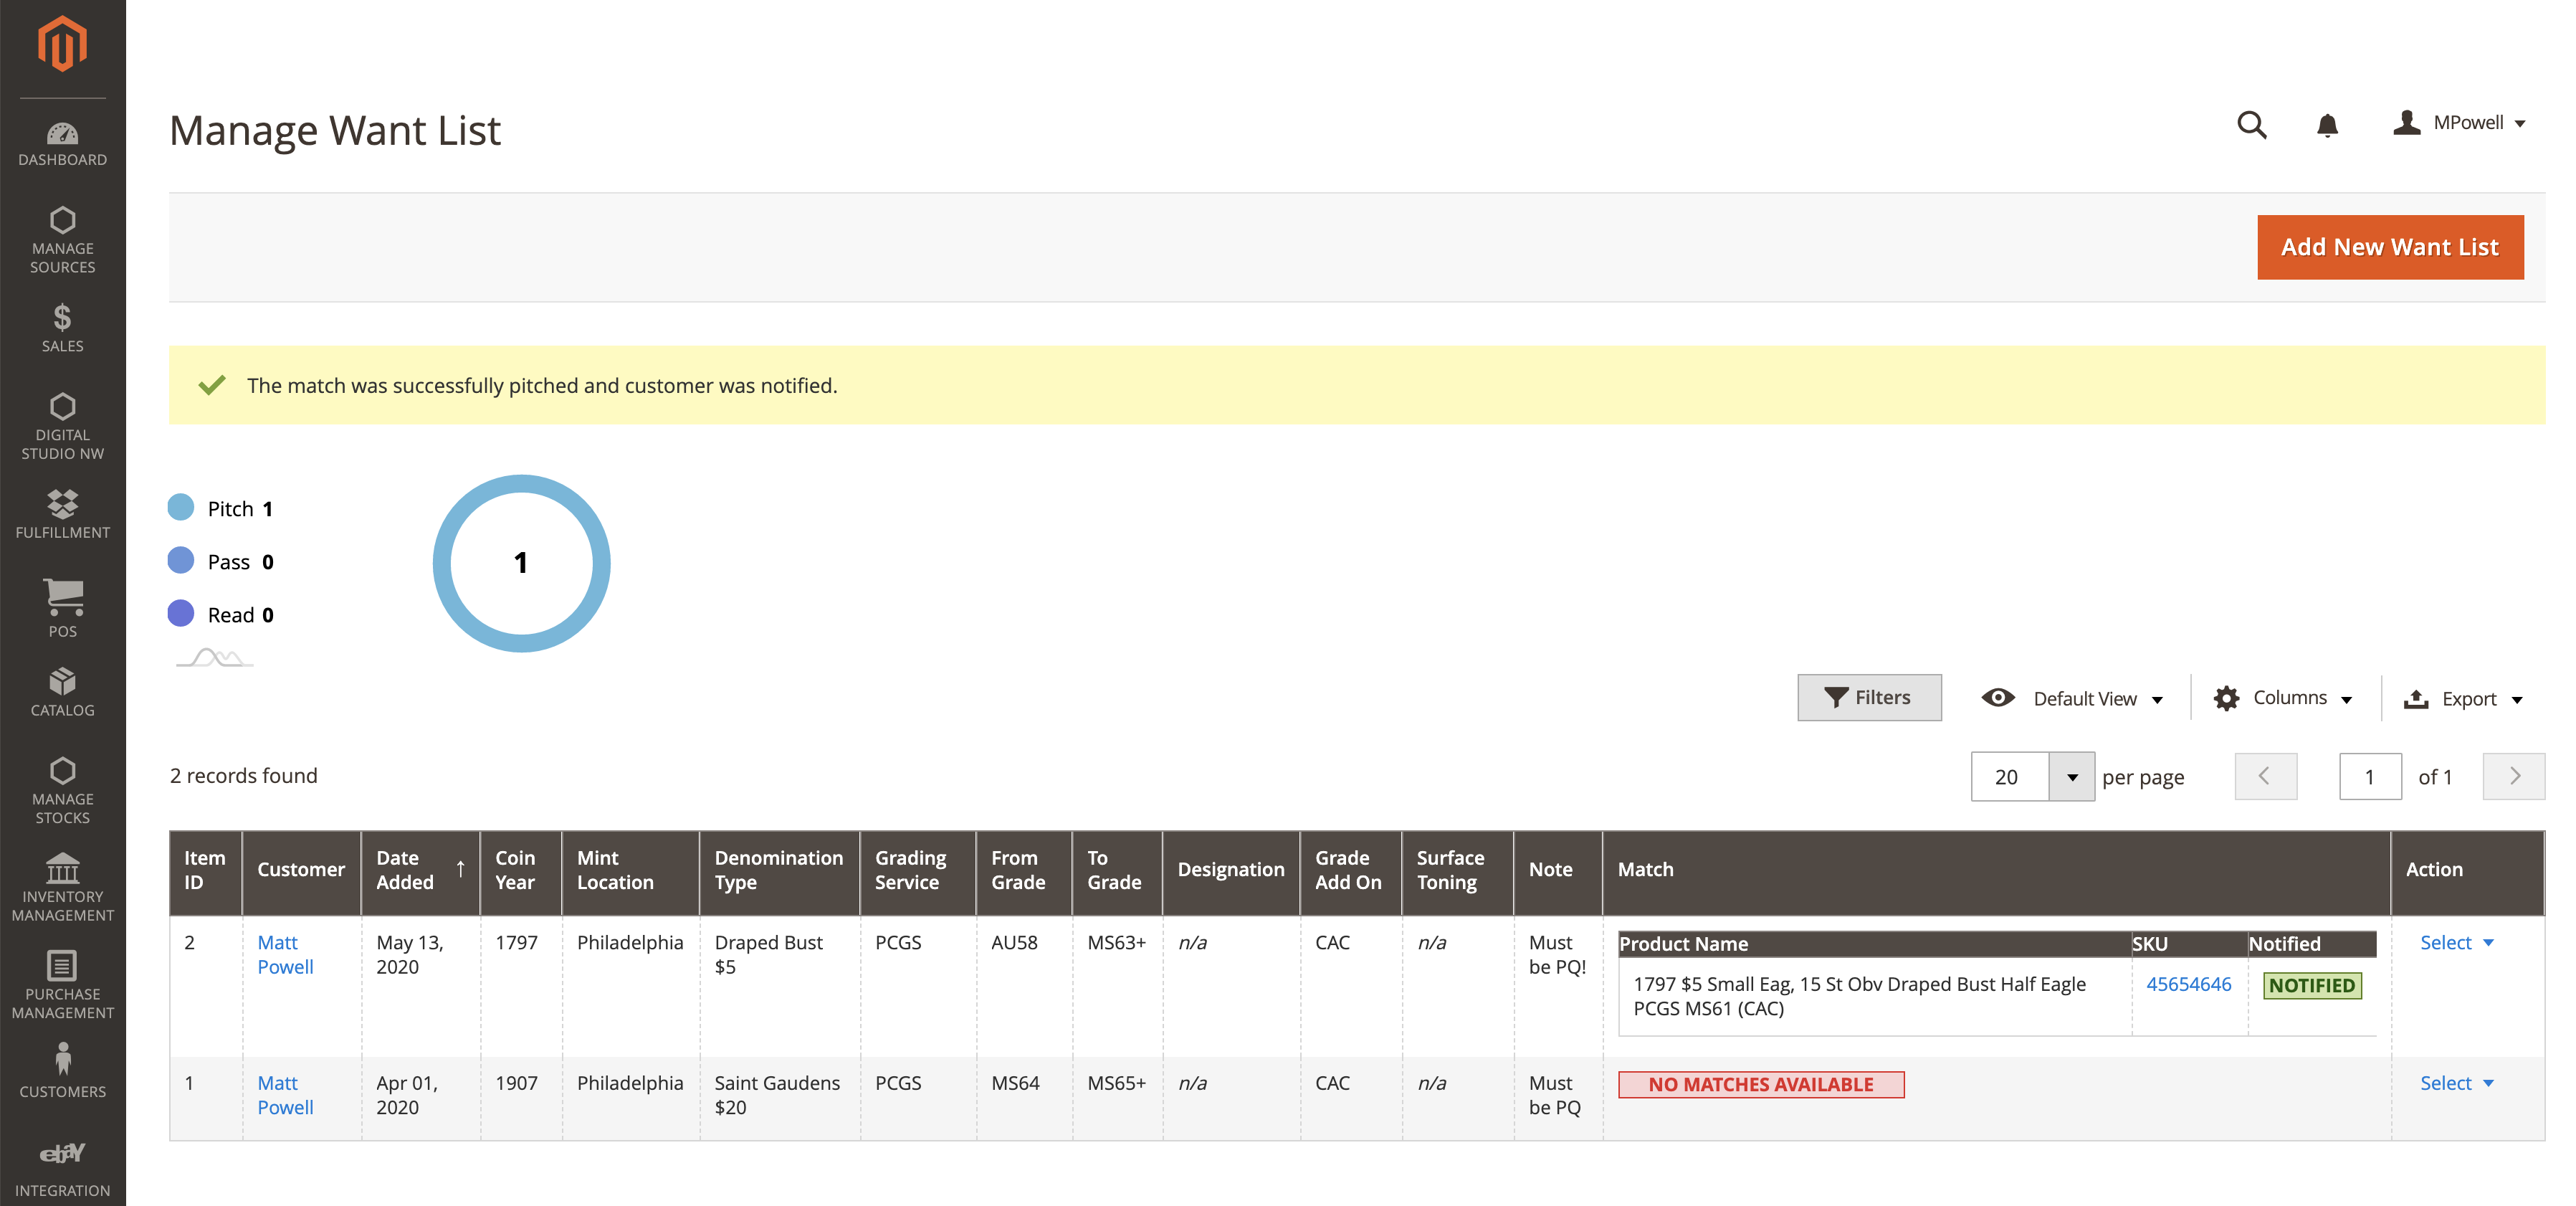Open SKU 45654646 link
This screenshot has height=1206, width=2576.
2188,984
